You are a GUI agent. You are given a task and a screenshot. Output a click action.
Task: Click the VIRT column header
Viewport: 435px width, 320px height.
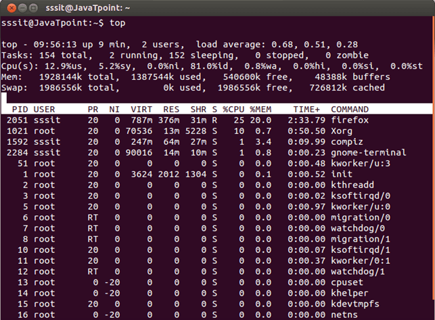pyautogui.click(x=141, y=110)
